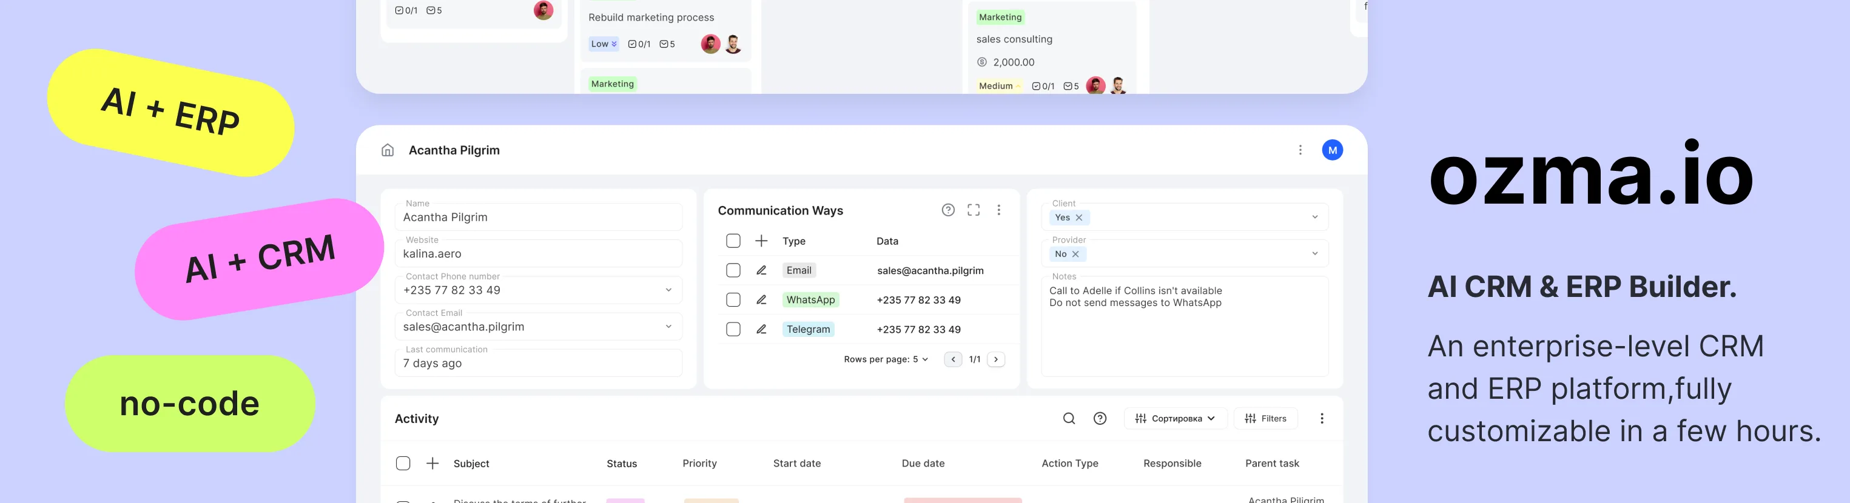The image size is (1850, 503).
Task: Sort by the Subject column header
Action: point(471,464)
